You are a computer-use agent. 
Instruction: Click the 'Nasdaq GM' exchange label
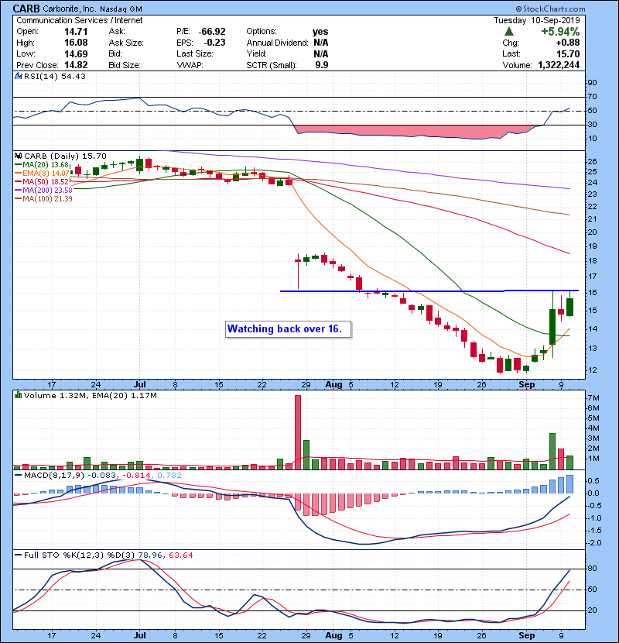[121, 9]
